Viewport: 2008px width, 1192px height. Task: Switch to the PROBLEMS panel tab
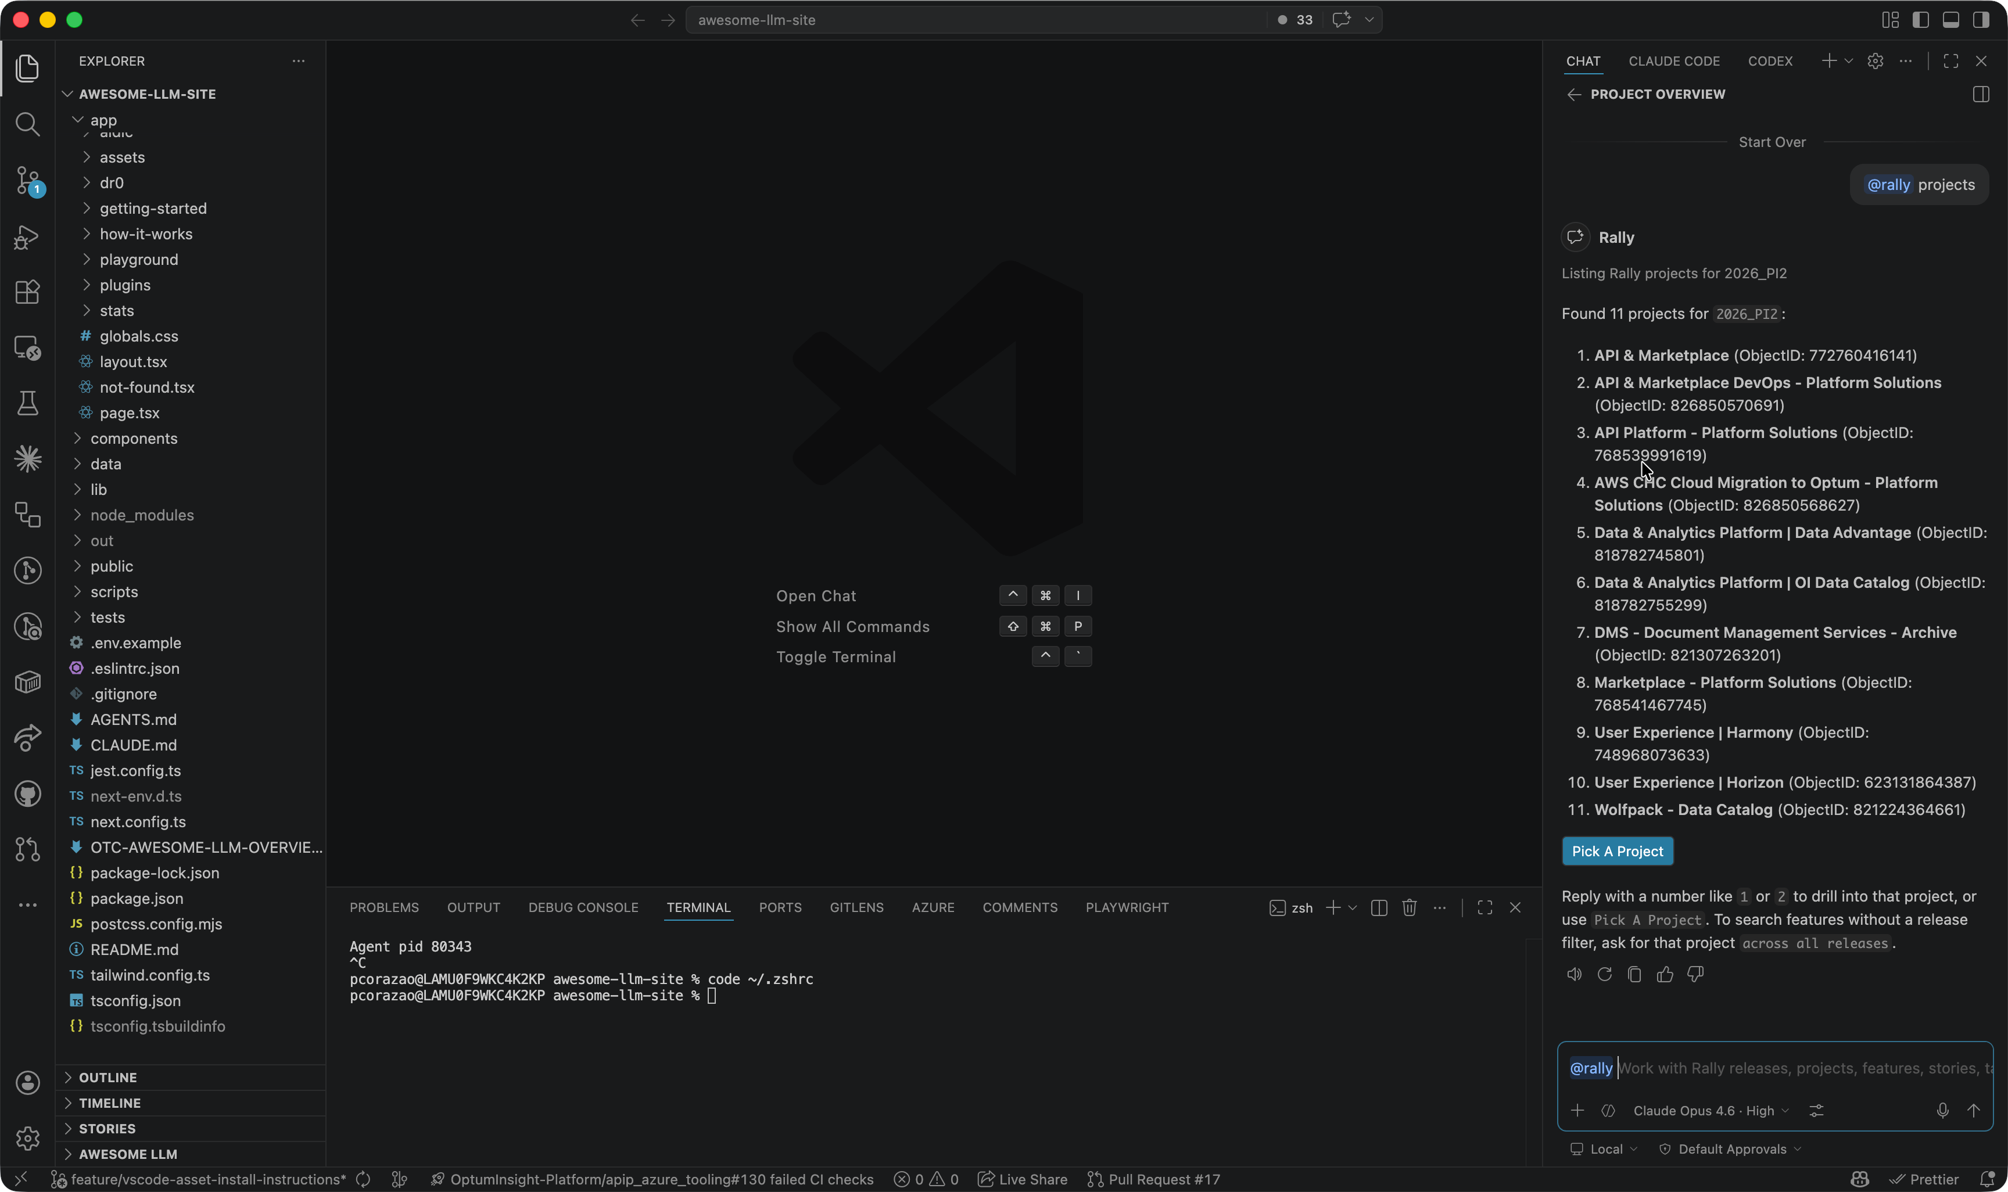click(384, 908)
